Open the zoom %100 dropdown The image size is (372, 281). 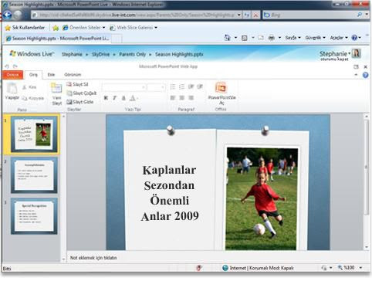[361, 268]
